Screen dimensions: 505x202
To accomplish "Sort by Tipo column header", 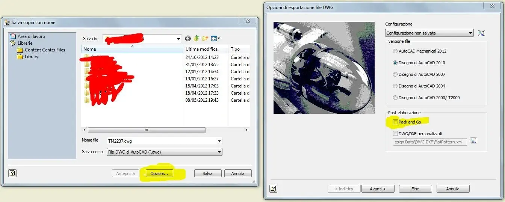I will [x=239, y=49].
